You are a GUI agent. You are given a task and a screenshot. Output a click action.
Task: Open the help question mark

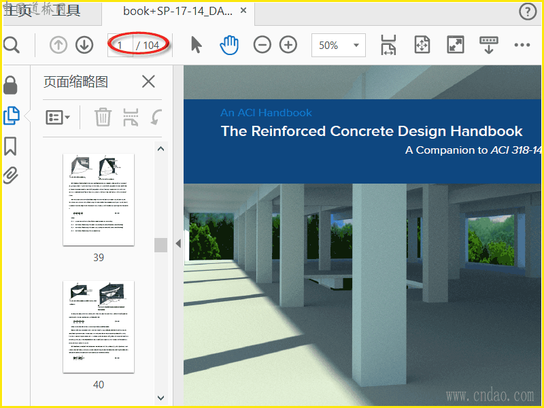(x=528, y=11)
